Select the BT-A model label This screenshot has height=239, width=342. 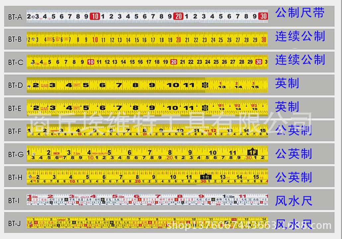15,17
